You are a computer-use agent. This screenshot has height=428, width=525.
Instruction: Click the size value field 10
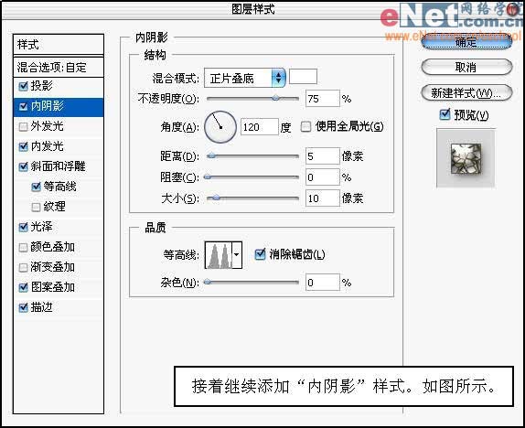click(x=323, y=198)
